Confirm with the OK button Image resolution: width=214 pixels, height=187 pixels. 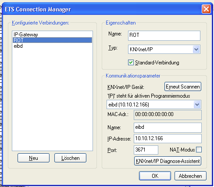click(x=155, y=176)
